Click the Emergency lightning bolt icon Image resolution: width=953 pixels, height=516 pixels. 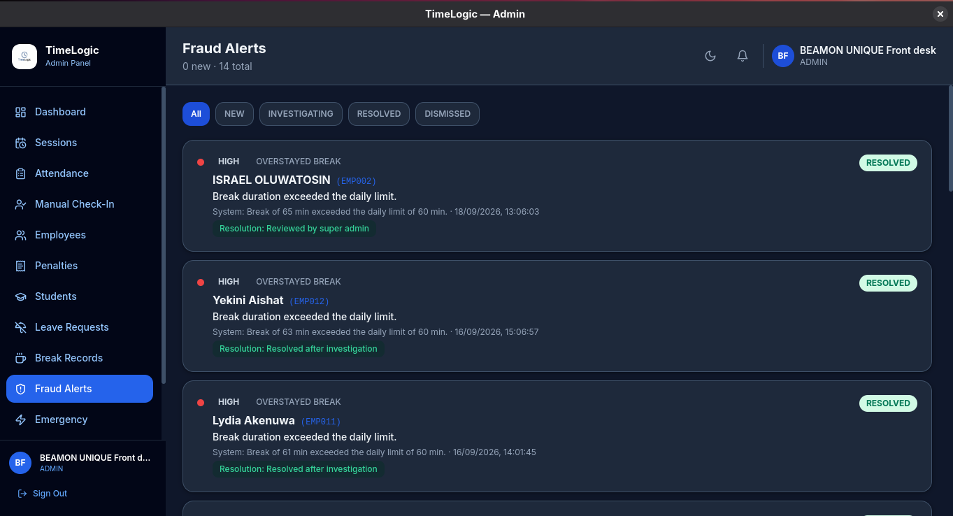click(20, 420)
